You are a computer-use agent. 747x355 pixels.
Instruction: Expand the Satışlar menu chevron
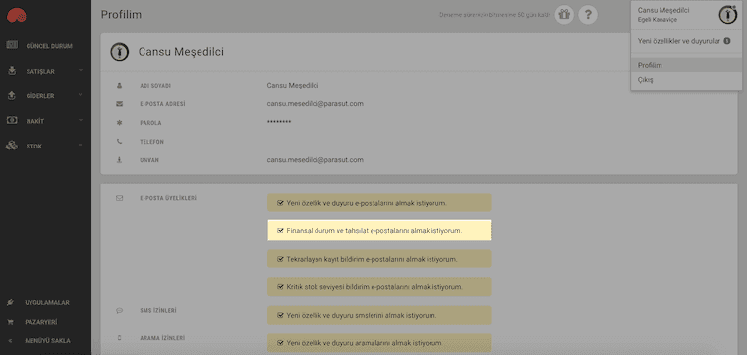[x=80, y=71]
